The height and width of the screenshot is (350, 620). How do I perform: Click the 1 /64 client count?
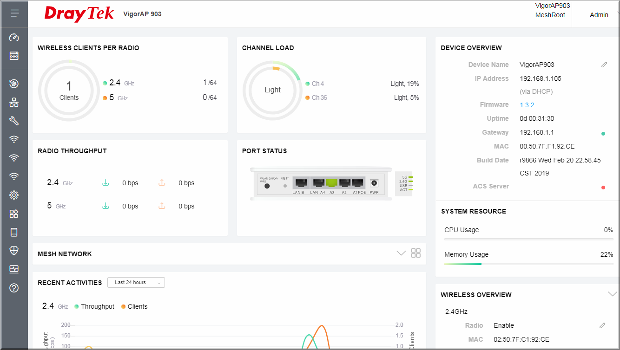pyautogui.click(x=210, y=83)
